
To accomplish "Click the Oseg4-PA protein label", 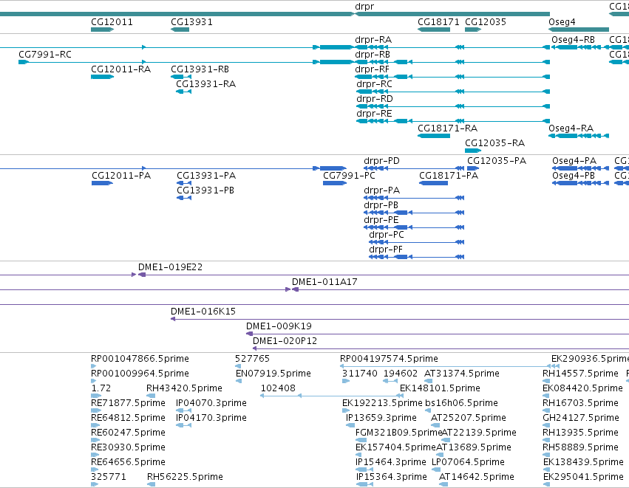I will coord(574,161).
